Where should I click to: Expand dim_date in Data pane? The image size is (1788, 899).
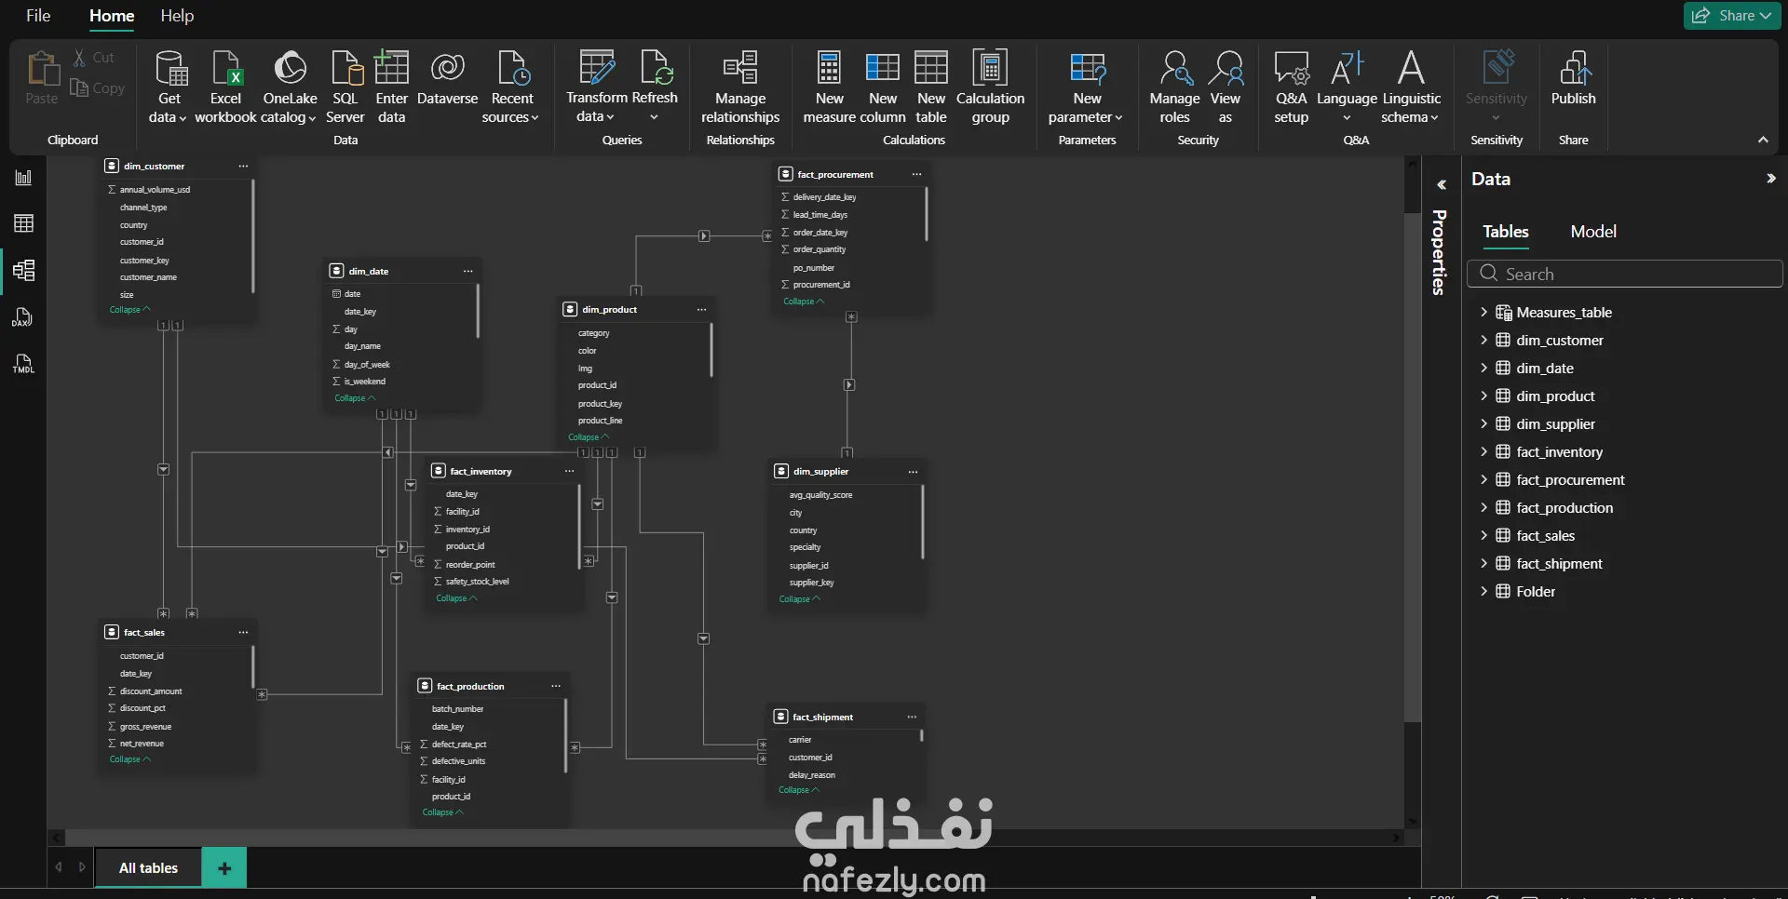[x=1483, y=369]
